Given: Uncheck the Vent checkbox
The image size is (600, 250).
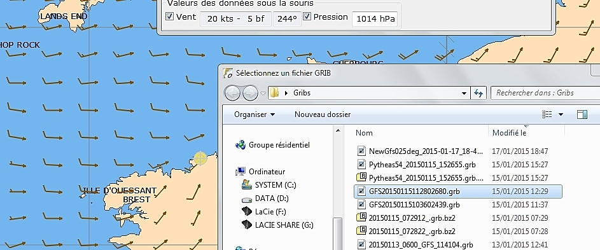Looking at the screenshot, I should point(169,17).
